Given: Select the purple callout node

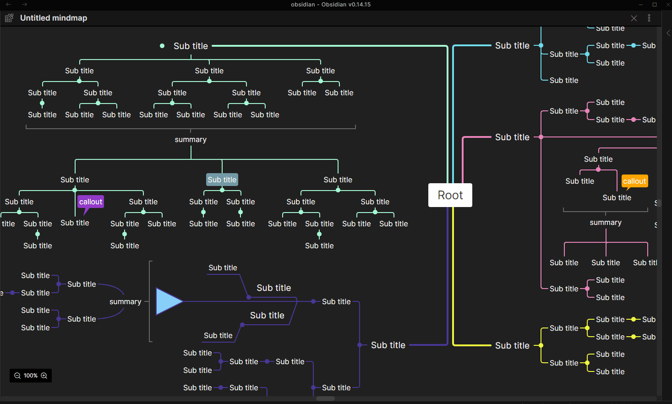Looking at the screenshot, I should click(x=91, y=202).
